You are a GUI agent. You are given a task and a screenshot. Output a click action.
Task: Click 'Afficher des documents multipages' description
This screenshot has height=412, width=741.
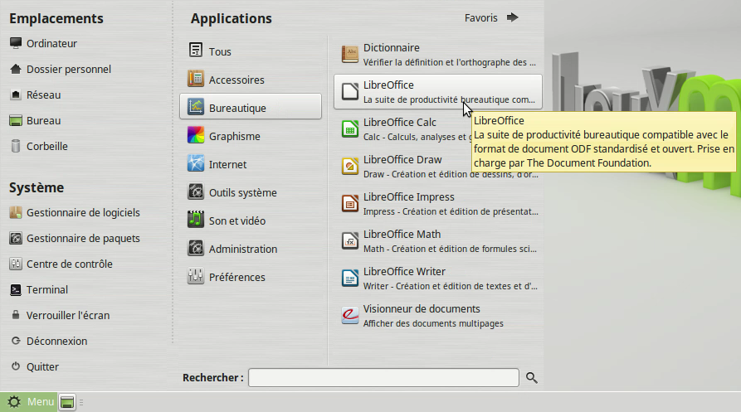click(433, 324)
